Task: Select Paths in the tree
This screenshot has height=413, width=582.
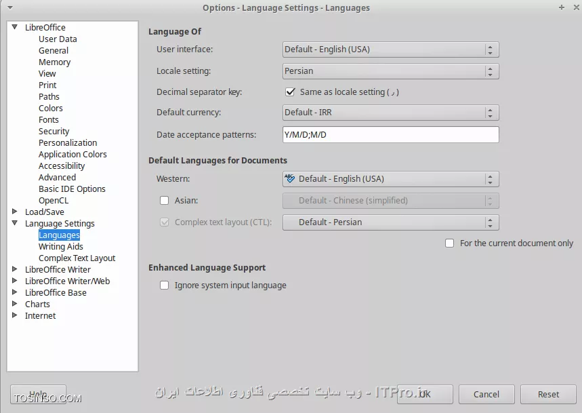Action: click(x=49, y=96)
